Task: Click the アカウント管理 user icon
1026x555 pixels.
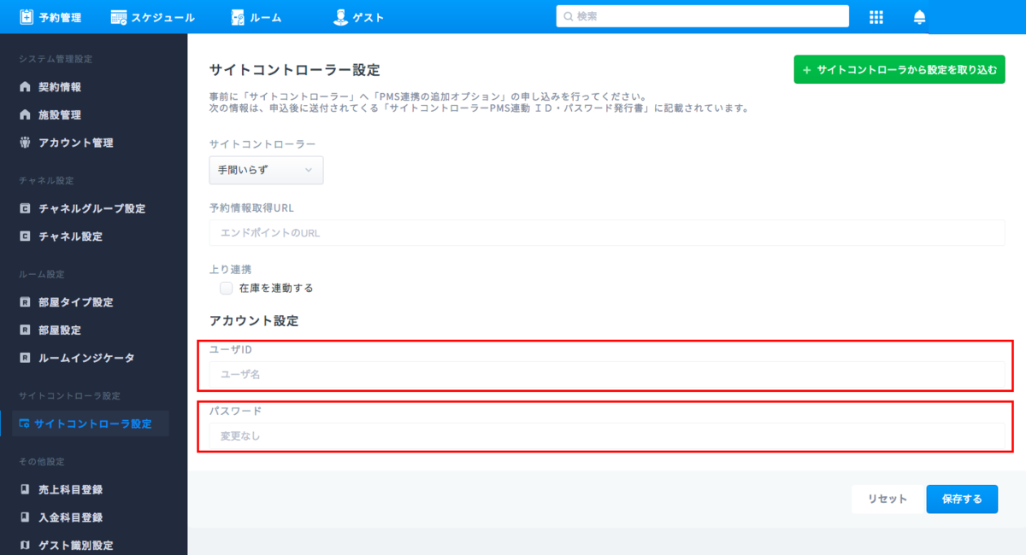Action: tap(25, 143)
